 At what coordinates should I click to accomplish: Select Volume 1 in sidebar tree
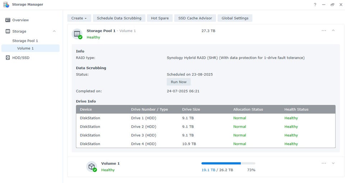[x=26, y=48]
